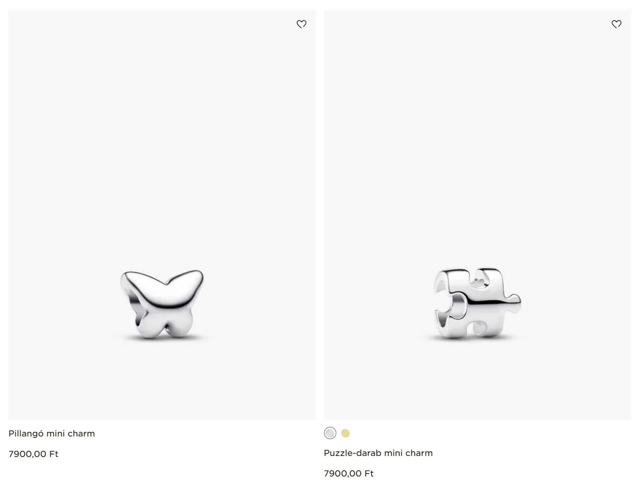Viewport: 639px width, 481px height.
Task: Click the puzzle charm's 7900,00 Ft price
Action: pos(348,473)
